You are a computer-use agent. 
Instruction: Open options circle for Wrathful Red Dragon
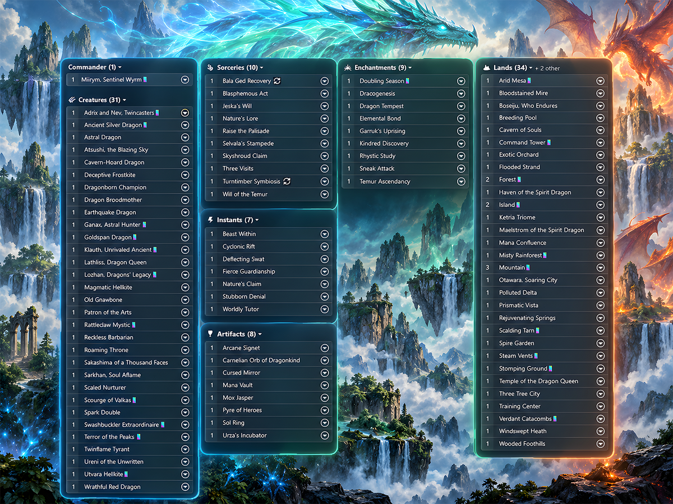coord(185,487)
